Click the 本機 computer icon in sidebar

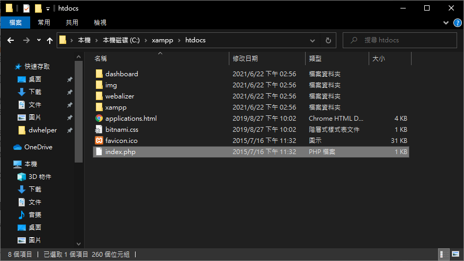17,164
